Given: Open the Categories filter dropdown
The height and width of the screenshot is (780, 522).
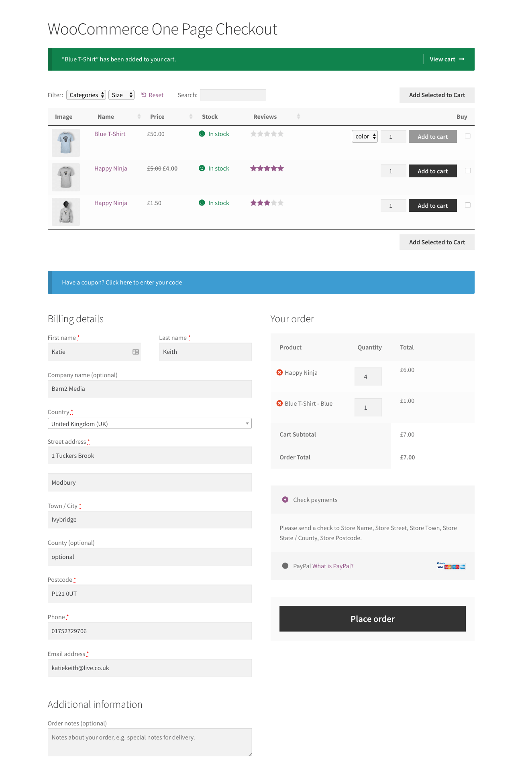Looking at the screenshot, I should [x=86, y=95].
